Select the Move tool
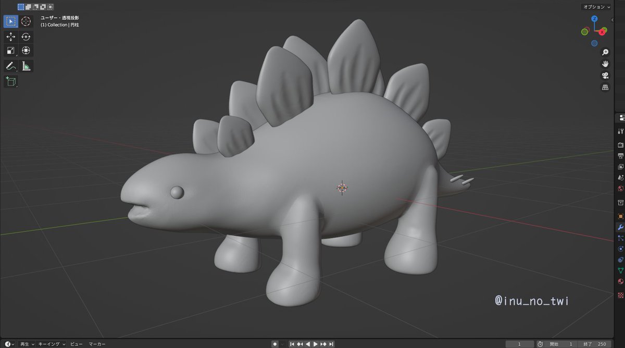The width and height of the screenshot is (625, 348). [x=11, y=36]
